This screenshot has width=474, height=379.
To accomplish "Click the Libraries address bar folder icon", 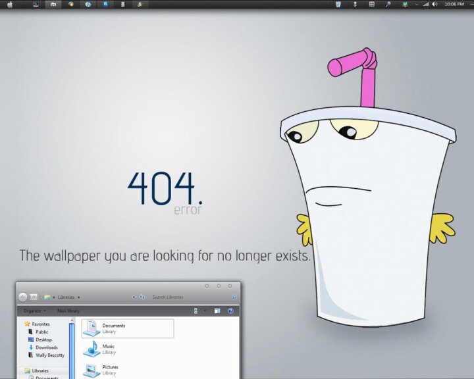I will [47, 297].
